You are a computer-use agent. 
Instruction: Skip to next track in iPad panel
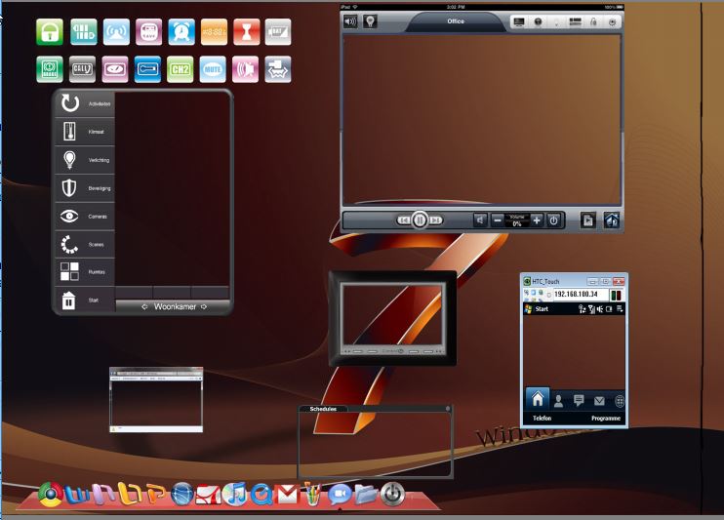(x=435, y=220)
